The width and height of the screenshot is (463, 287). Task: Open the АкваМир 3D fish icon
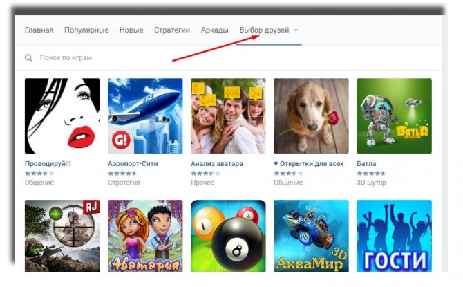[311, 236]
